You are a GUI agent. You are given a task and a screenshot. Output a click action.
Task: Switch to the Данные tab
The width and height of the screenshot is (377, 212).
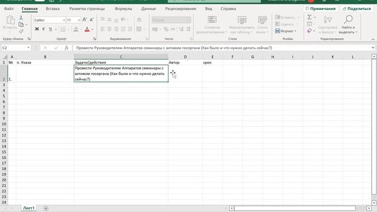[x=148, y=9]
